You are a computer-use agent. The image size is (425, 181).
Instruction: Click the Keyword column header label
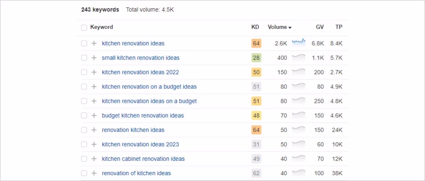[x=102, y=27]
